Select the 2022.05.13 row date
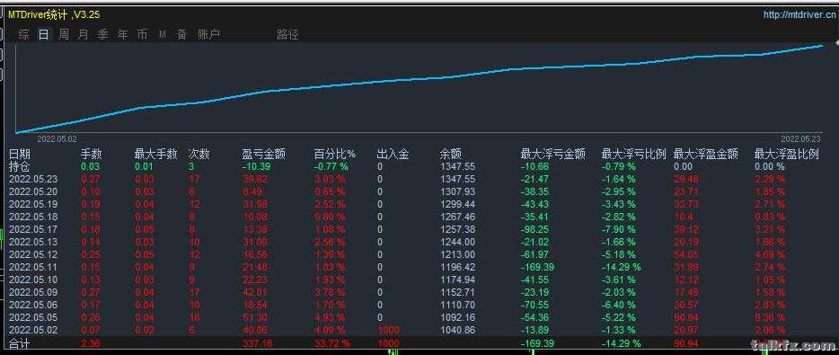 33,242
